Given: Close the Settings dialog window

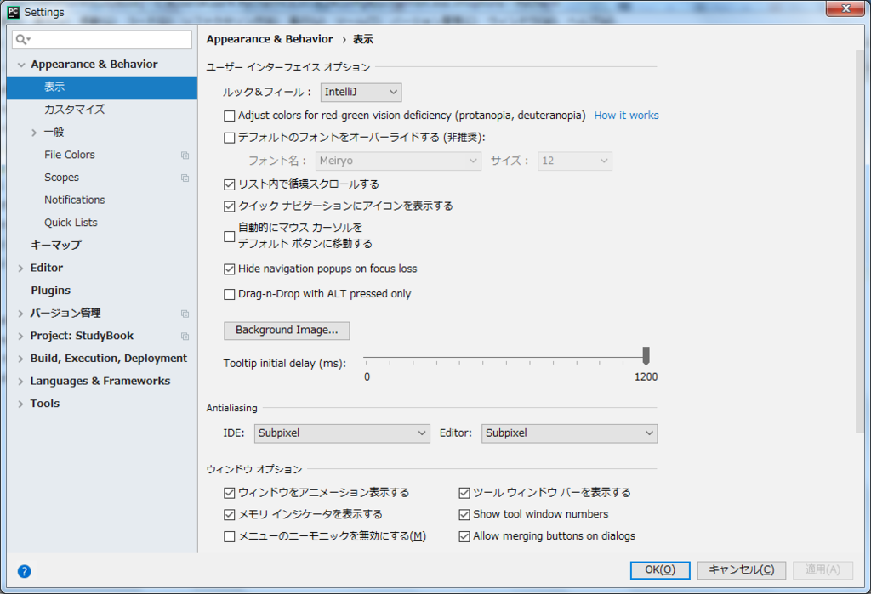Looking at the screenshot, I should coord(845,8).
